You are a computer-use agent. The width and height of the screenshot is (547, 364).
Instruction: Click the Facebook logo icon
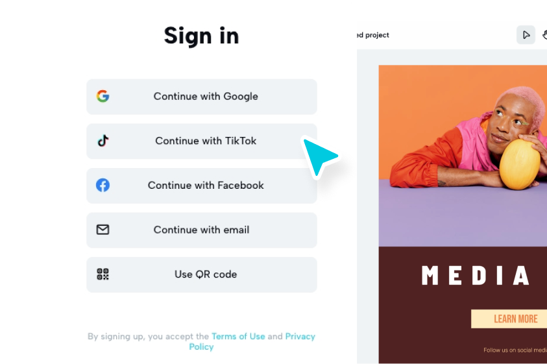[x=103, y=185]
